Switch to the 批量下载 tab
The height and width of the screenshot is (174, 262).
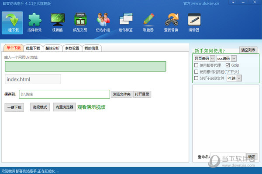33,48
